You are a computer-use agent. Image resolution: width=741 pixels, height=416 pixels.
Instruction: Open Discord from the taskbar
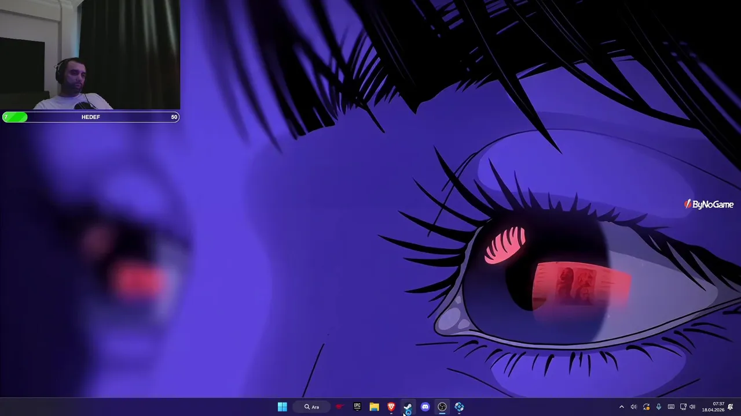tap(425, 407)
